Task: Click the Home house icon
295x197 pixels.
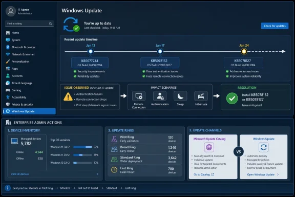Action: [x=8, y=33]
